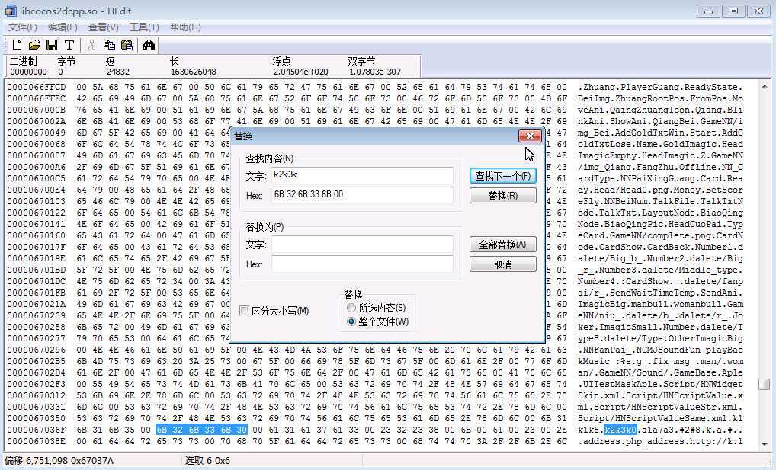Click the Save floppy disk icon
The image size is (776, 470).
coord(52,45)
